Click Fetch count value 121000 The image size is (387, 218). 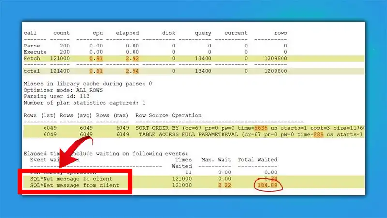60,59
